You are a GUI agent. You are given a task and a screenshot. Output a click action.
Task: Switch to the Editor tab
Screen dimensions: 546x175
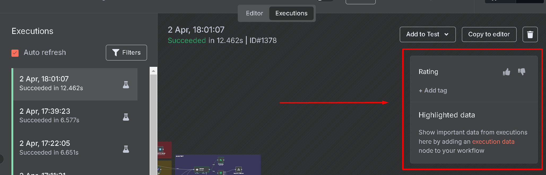(x=254, y=13)
